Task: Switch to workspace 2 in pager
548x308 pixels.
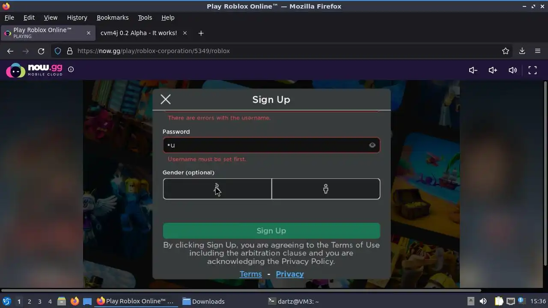Action: click(29, 302)
